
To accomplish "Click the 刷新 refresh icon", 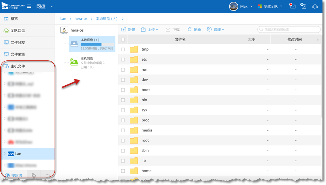I will click(190, 29).
